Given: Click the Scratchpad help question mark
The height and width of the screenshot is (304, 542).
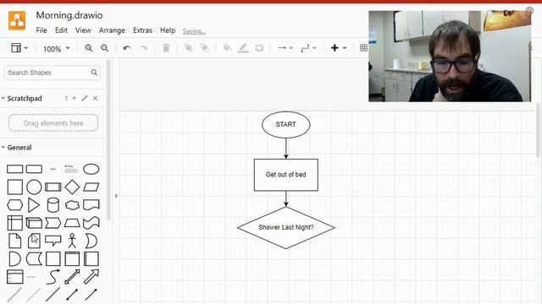Looking at the screenshot, I should point(66,99).
